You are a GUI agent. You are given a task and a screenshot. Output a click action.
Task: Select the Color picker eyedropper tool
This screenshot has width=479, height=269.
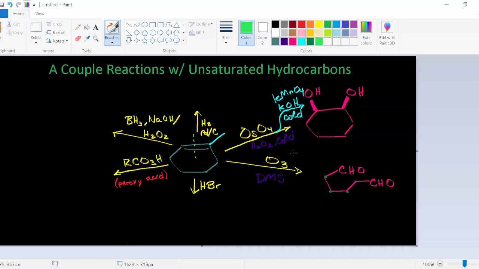(x=87, y=38)
